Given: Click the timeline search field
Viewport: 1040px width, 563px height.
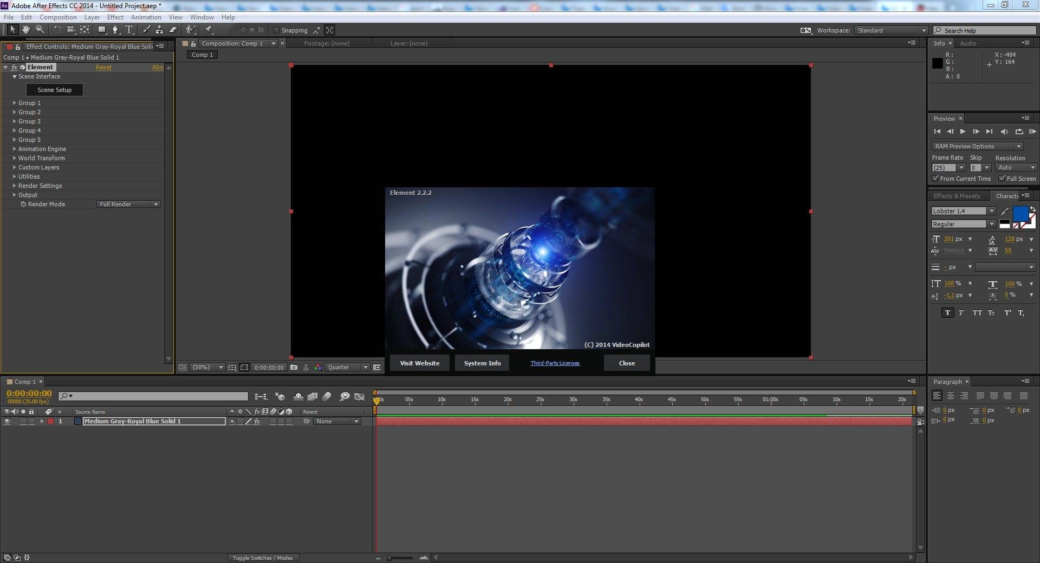Looking at the screenshot, I should coord(153,396).
